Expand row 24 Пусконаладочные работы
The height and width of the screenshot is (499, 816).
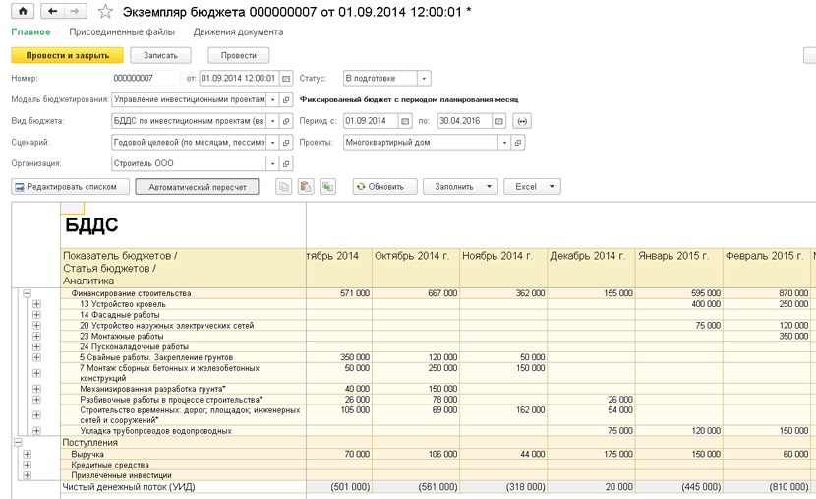[x=36, y=346]
